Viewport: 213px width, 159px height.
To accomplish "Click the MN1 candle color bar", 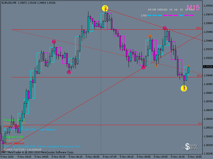I will point(192,15).
